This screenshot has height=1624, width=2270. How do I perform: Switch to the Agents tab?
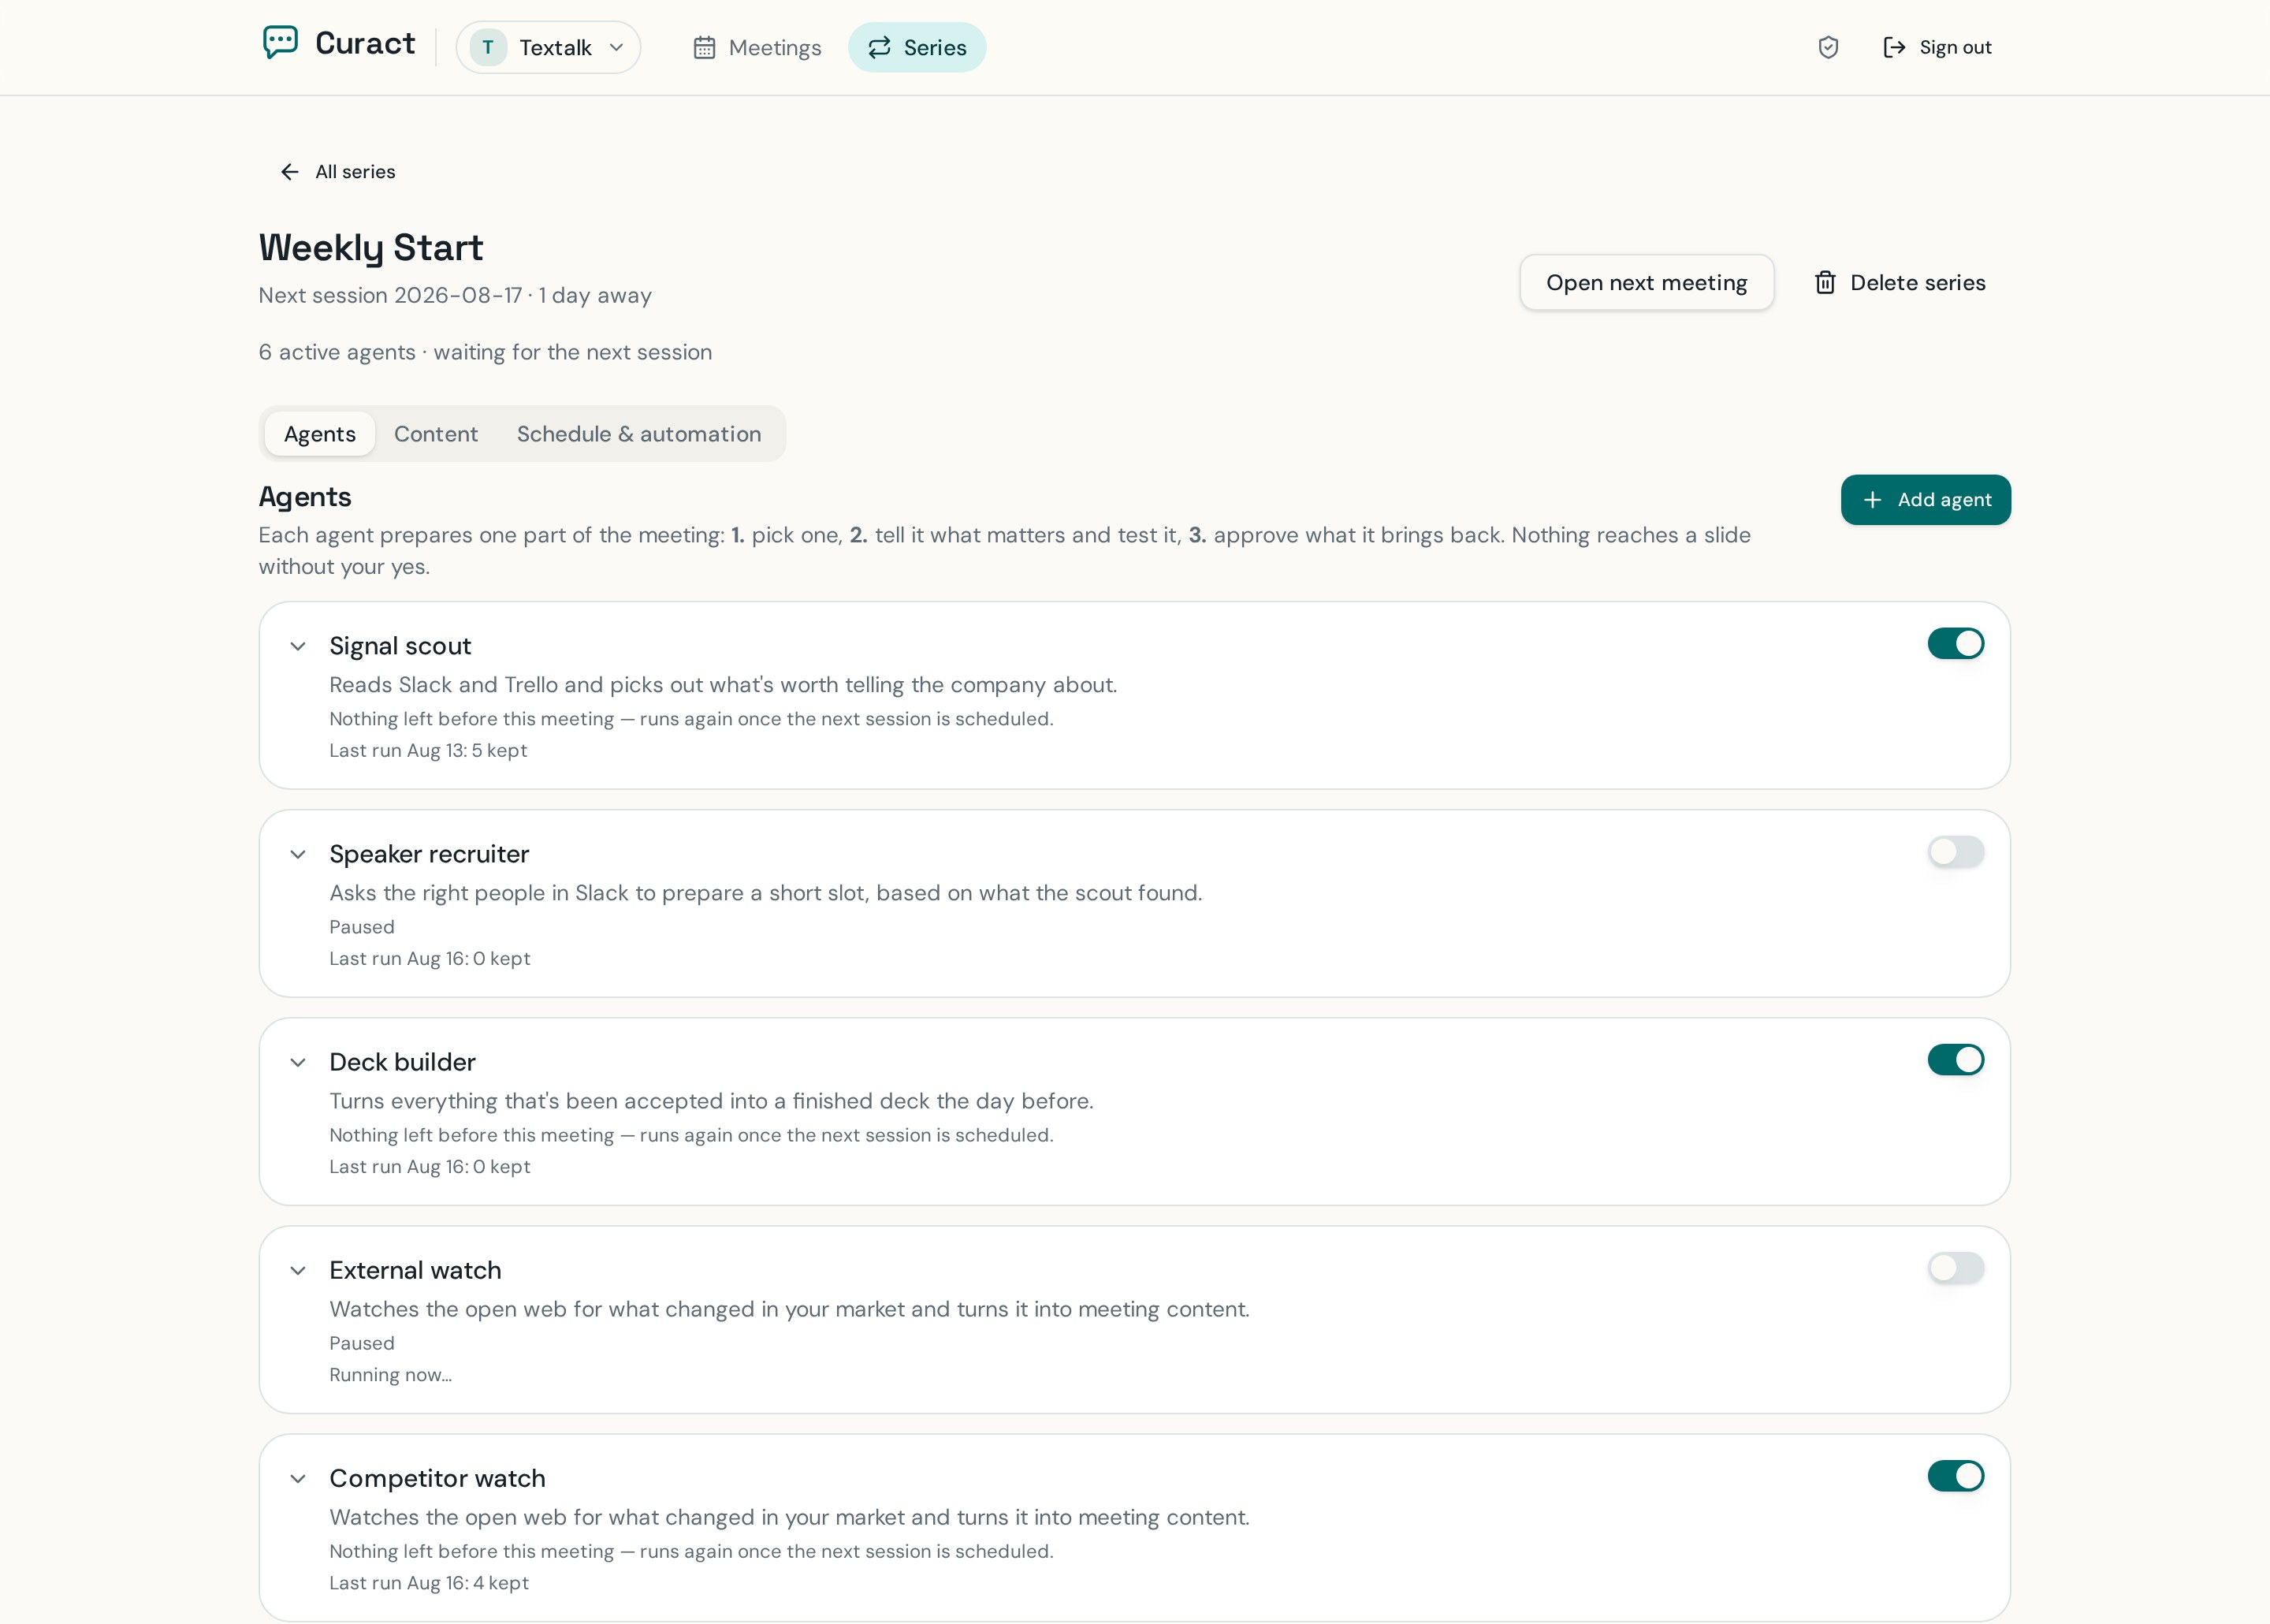click(320, 433)
